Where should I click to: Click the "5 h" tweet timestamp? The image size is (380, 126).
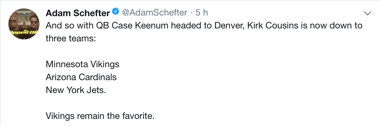click(202, 13)
